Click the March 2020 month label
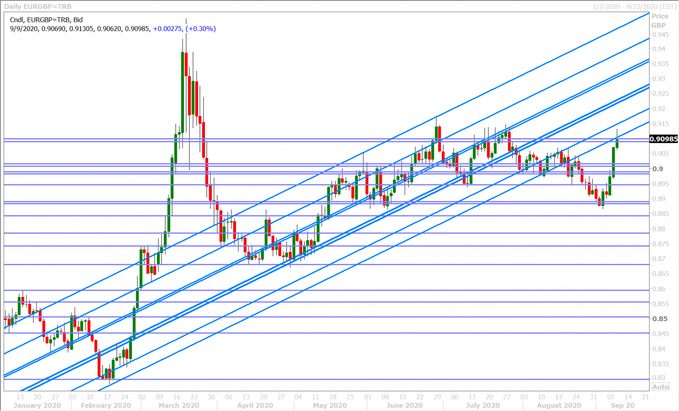Viewport: 679px width, 411px height. click(179, 405)
